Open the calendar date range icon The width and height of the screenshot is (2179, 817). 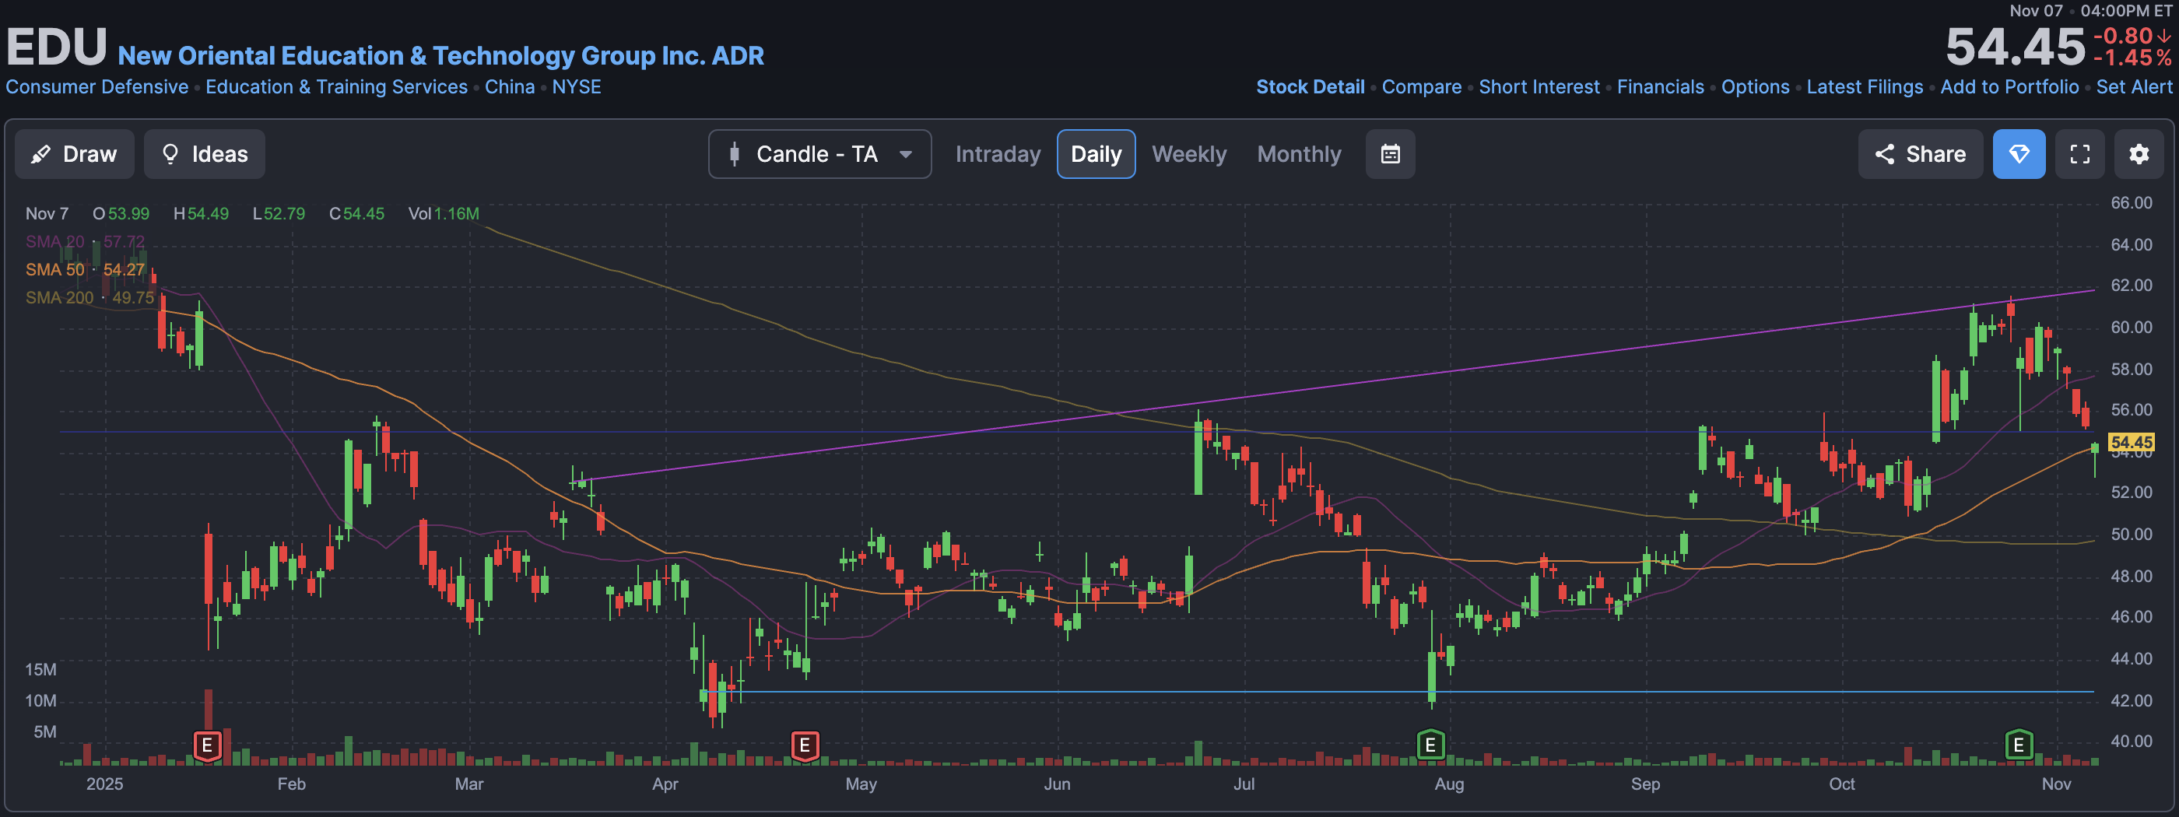1390,154
